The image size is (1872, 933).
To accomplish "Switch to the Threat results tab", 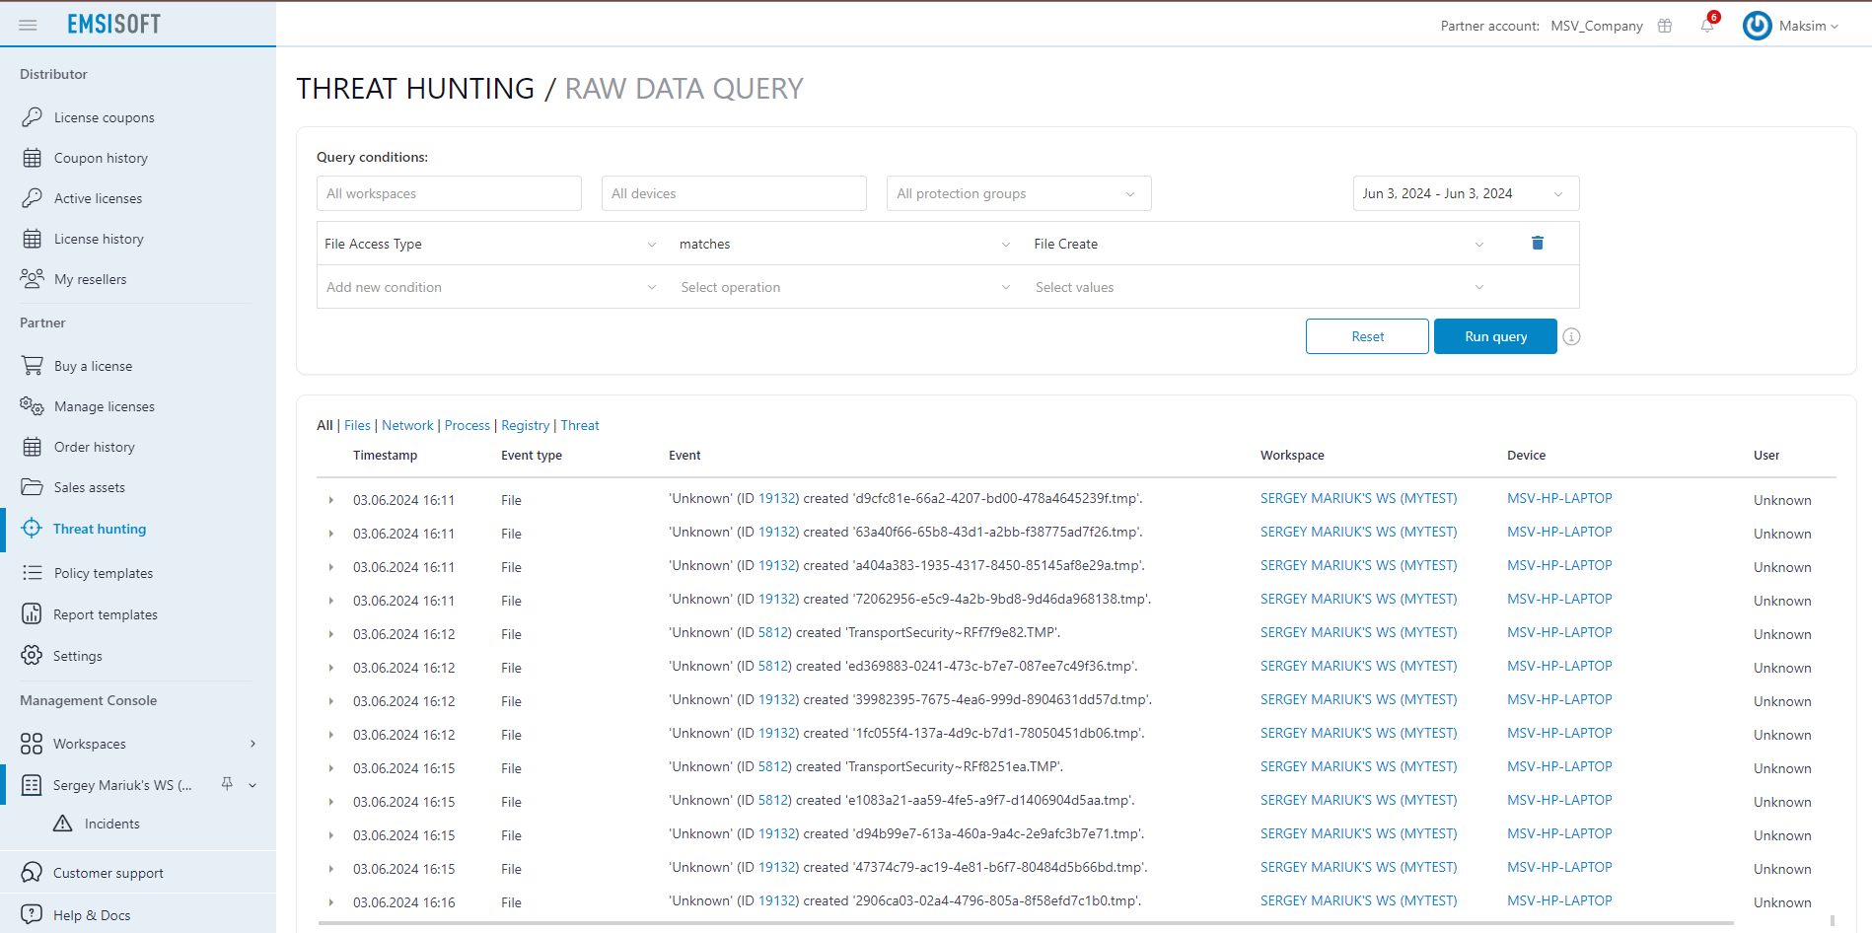I will click(580, 425).
